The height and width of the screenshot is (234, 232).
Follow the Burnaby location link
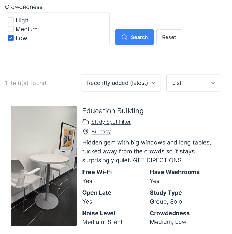(x=101, y=132)
